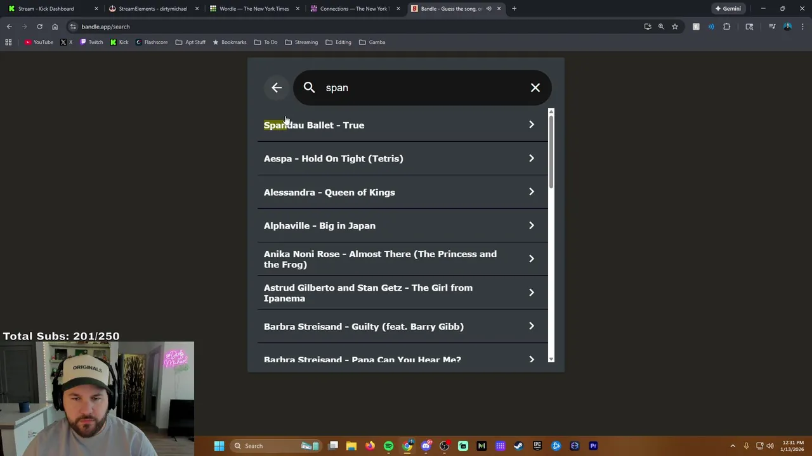Open chevron for Aespa - Hold On Tight
This screenshot has height=456, width=812.
(532, 158)
